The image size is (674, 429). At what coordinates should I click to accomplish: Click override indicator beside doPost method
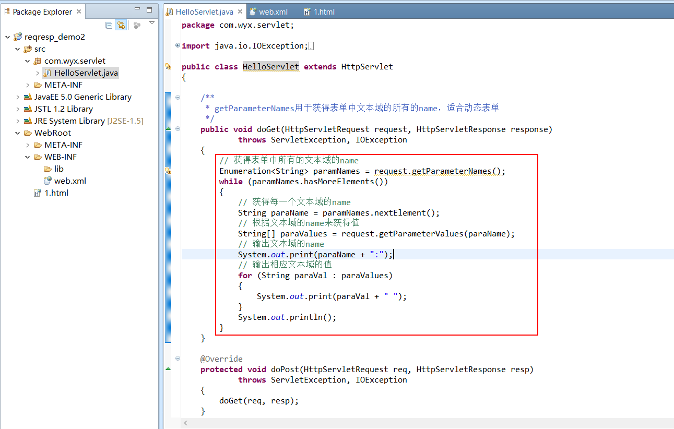(x=168, y=369)
